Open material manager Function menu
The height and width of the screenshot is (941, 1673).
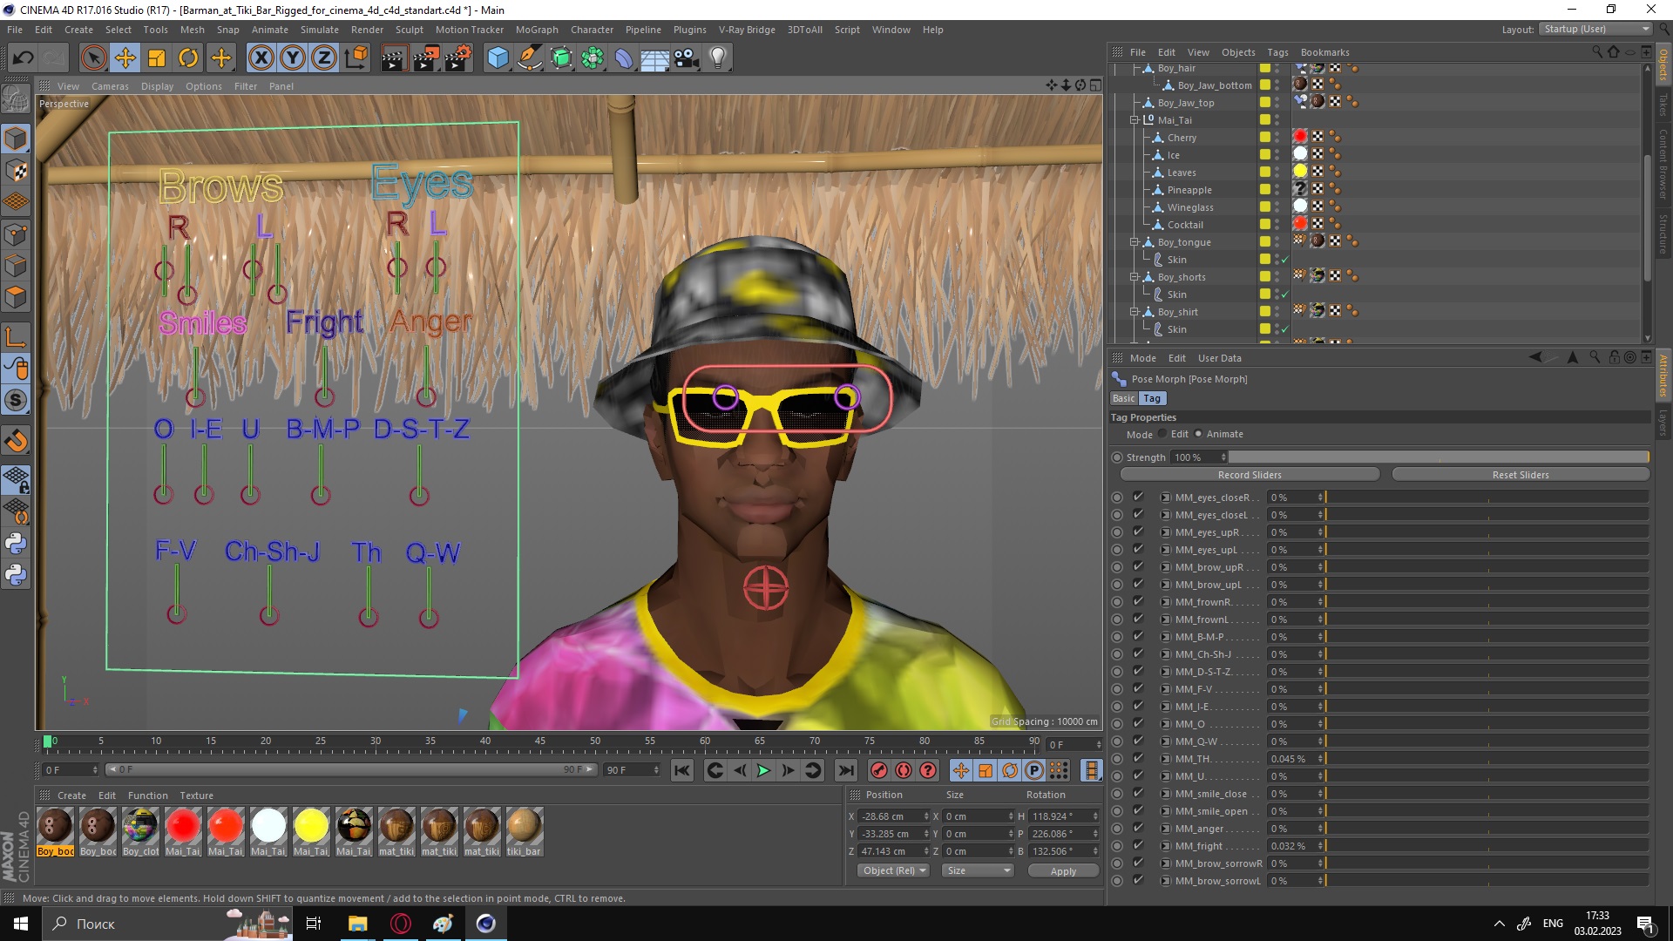click(x=147, y=795)
